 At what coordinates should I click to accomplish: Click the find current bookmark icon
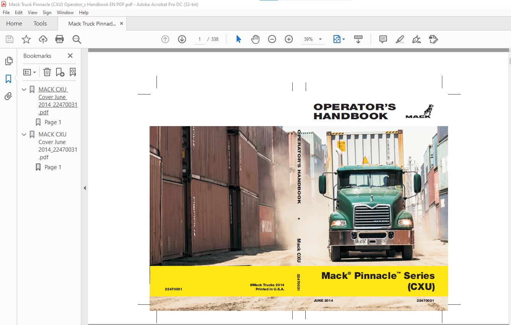coord(73,72)
